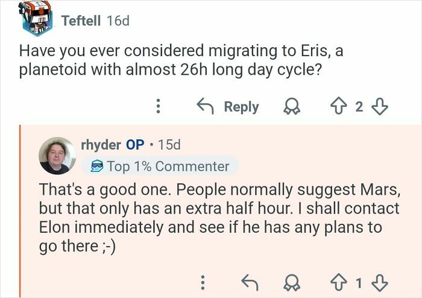Click the reply arrow under rhyder's comment
Image resolution: width=422 pixels, height=298 pixels.
248,282
